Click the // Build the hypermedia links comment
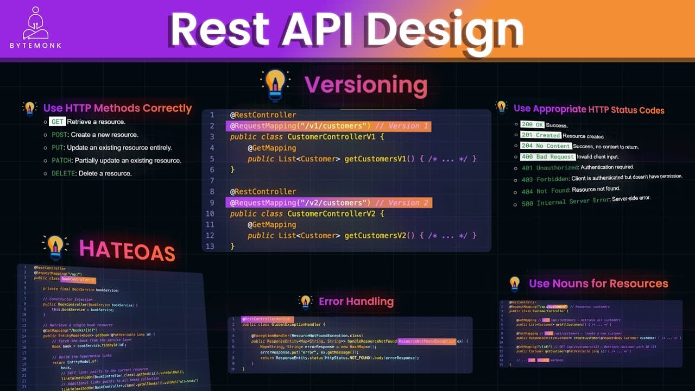 tap(81, 356)
